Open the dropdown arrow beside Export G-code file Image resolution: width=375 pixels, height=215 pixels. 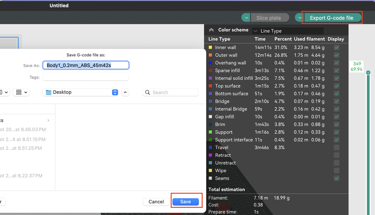point(299,18)
